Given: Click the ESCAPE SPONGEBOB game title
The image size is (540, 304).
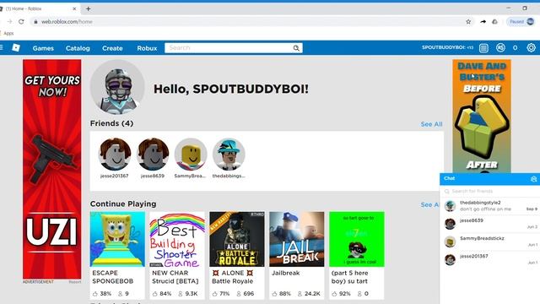Looking at the screenshot, I should click(112, 277).
